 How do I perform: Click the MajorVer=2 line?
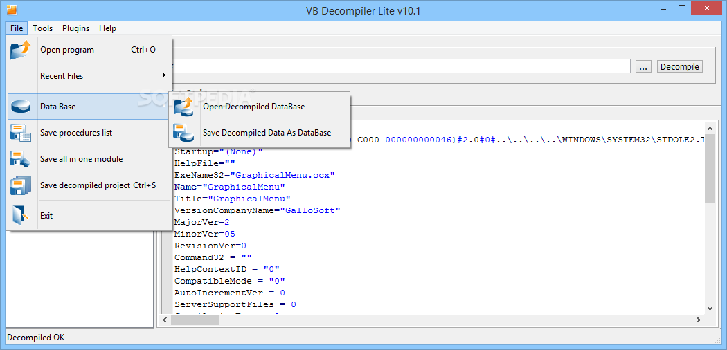point(201,222)
